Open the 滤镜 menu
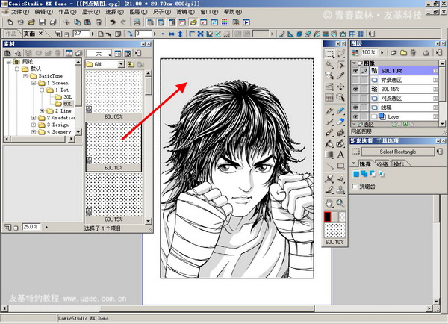The width and height of the screenshot is (448, 324). [185, 12]
